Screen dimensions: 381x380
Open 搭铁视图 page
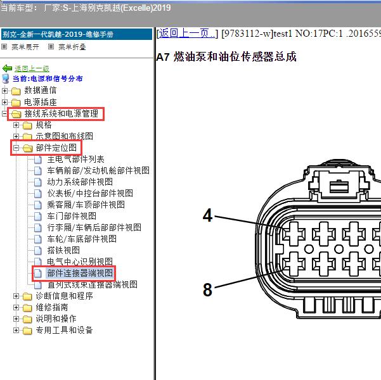(x=63, y=250)
